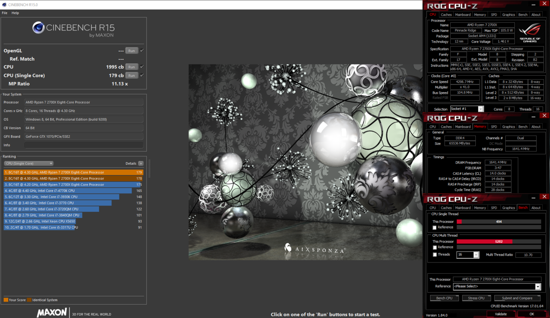Click the OK button in CPU-Z
Viewport: 550px width, 318px height.
[532, 314]
